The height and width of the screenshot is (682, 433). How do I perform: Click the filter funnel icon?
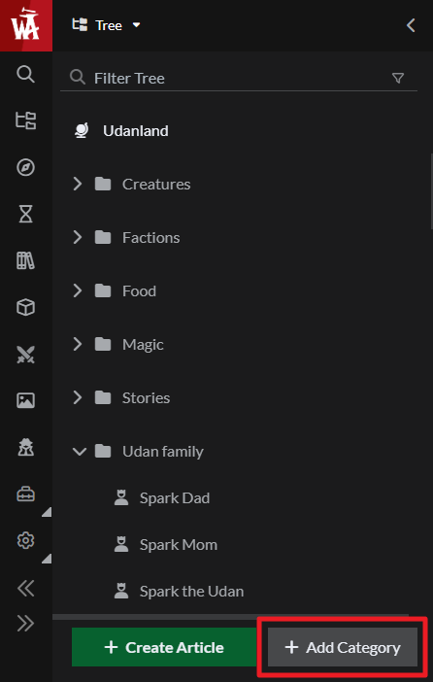click(x=398, y=78)
